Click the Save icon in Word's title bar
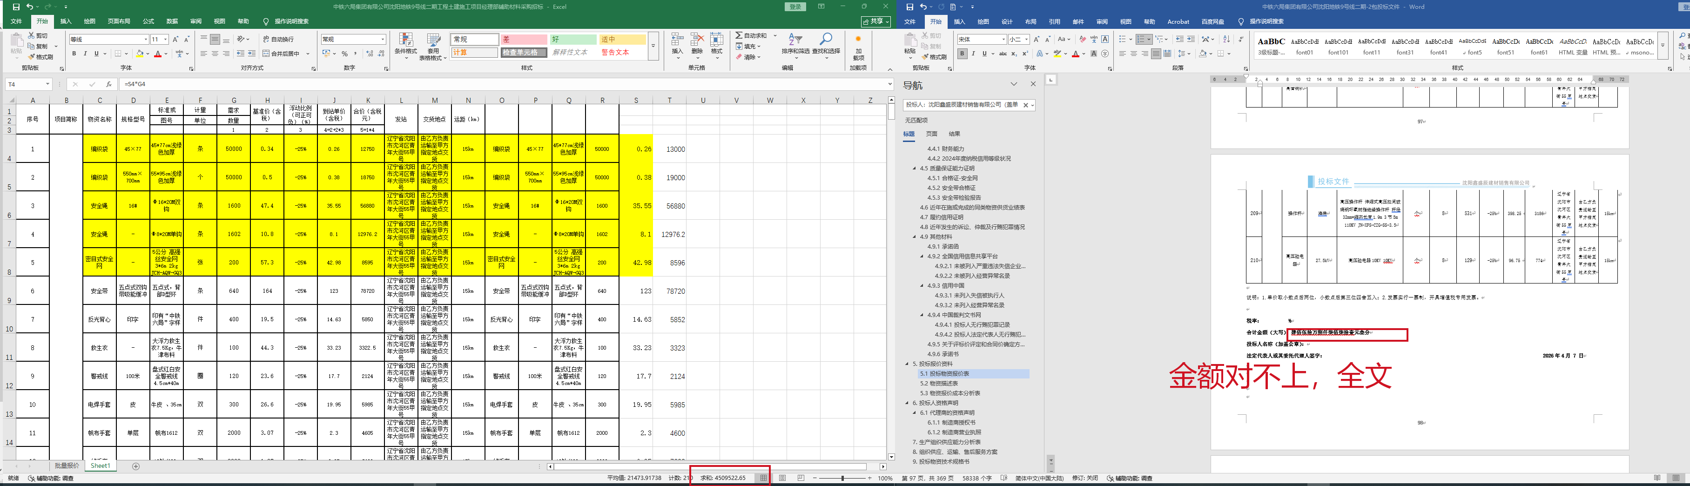Screen dimensions: 1690x486 [x=909, y=7]
